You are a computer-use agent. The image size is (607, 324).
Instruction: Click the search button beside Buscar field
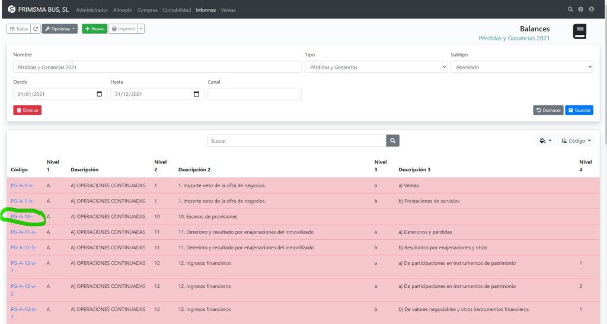tap(393, 141)
